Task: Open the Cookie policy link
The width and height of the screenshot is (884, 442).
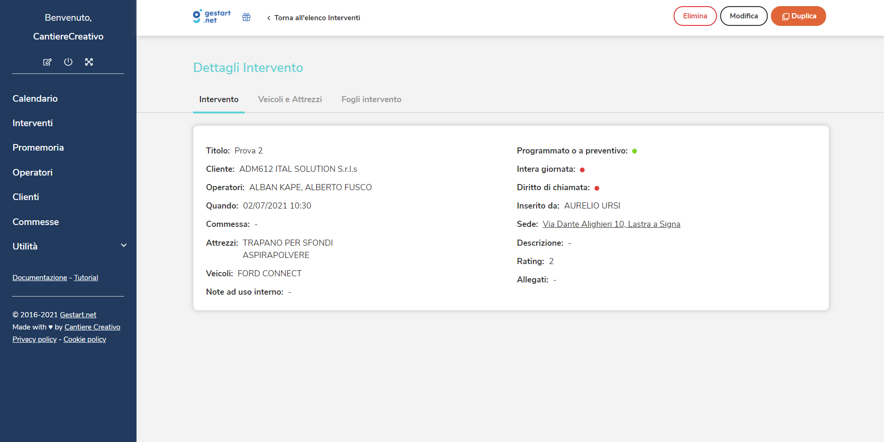Action: click(x=85, y=339)
